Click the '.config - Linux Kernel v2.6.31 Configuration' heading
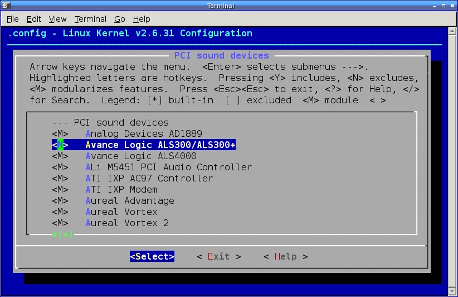 click(130, 33)
